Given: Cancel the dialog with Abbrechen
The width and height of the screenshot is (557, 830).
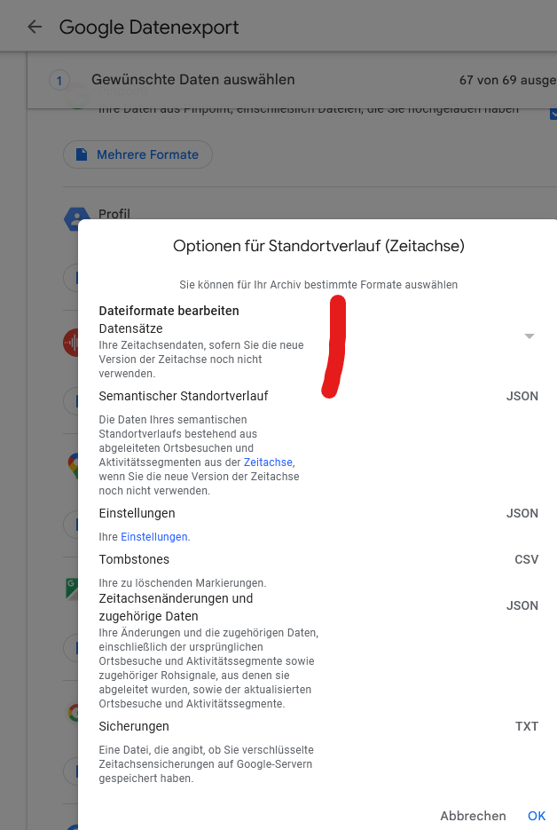Looking at the screenshot, I should pos(473,816).
